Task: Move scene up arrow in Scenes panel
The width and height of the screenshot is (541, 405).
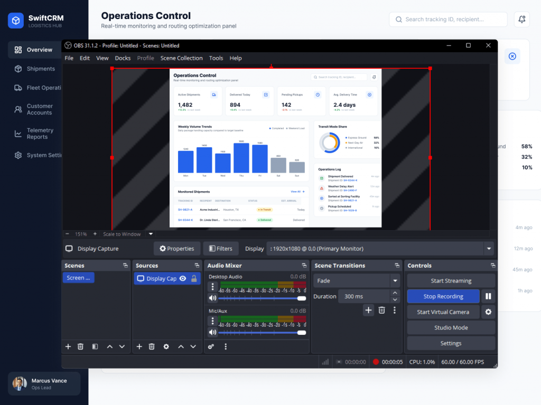Action: click(110, 346)
